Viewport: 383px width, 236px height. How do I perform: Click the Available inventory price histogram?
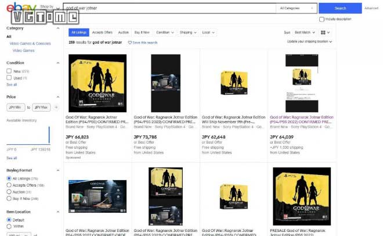click(28, 135)
